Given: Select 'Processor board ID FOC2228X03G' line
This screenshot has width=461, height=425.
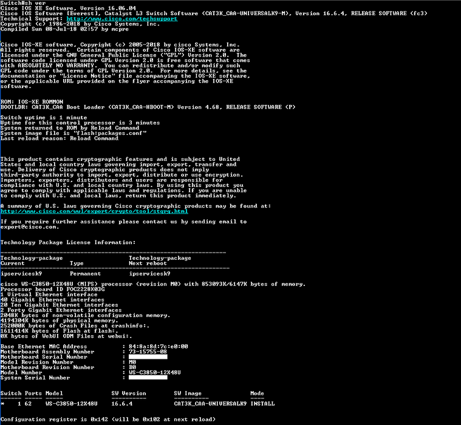Looking at the screenshot, I should point(53,289).
